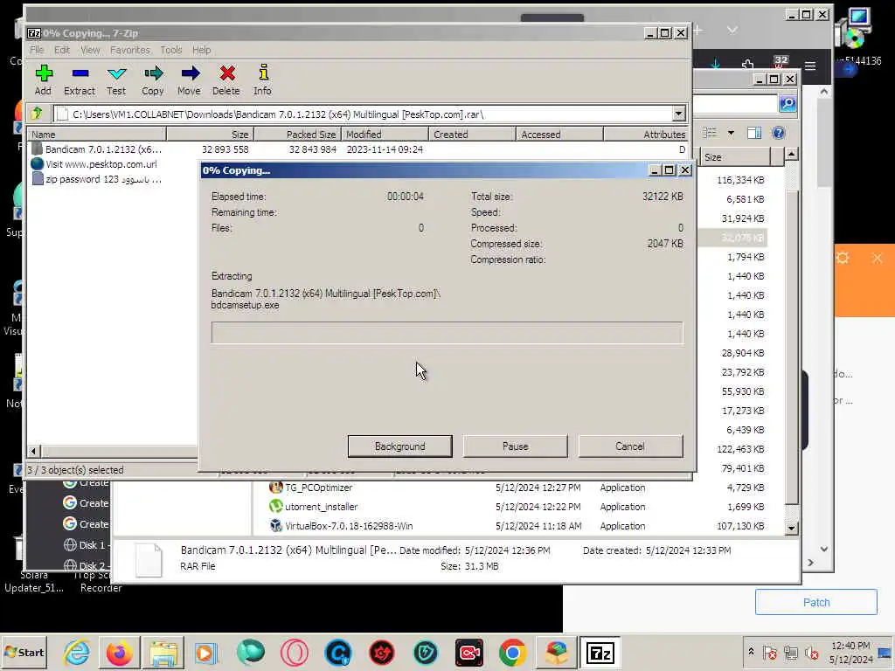Sort by Modified column header

(385, 135)
